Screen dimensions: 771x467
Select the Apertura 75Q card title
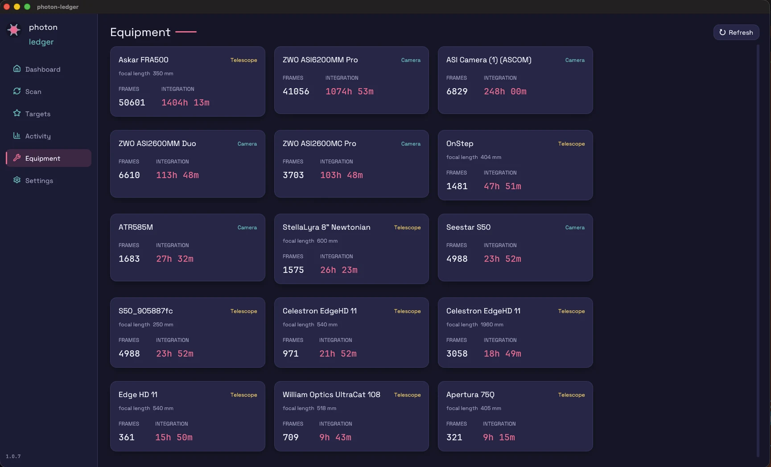[x=470, y=394]
